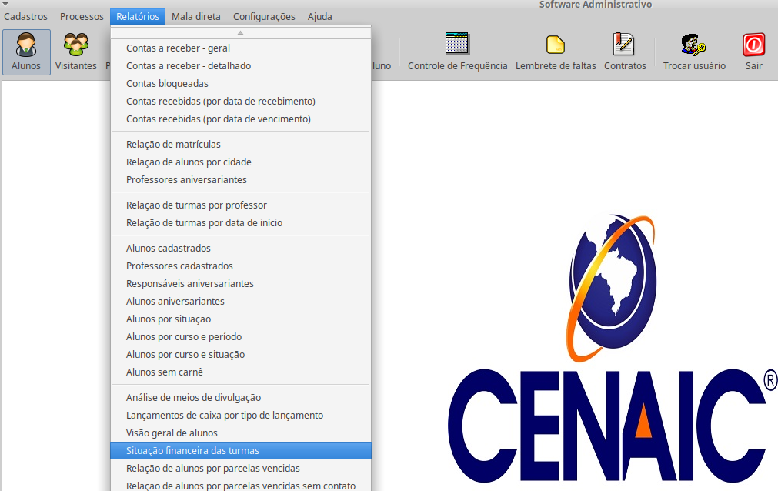
Task: Open Contas recebidas por data de vencimento
Action: pos(241,119)
